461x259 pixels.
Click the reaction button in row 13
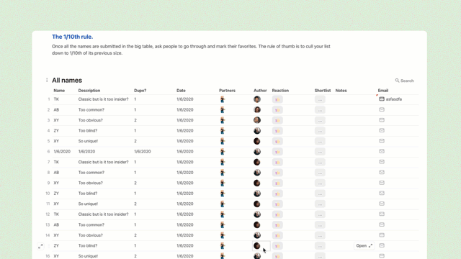[x=277, y=225]
